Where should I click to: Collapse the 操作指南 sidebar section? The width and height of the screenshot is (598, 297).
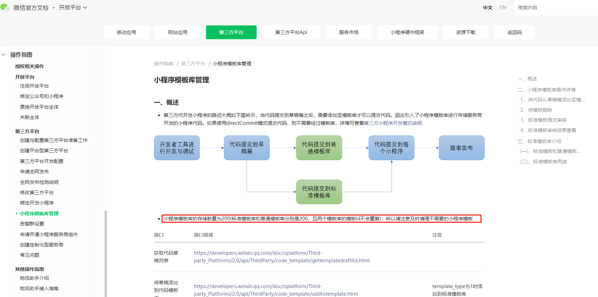[x=3, y=55]
